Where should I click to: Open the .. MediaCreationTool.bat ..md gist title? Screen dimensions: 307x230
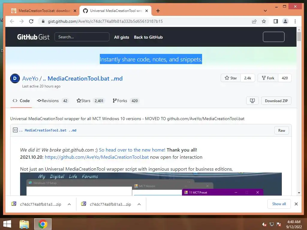point(83,78)
